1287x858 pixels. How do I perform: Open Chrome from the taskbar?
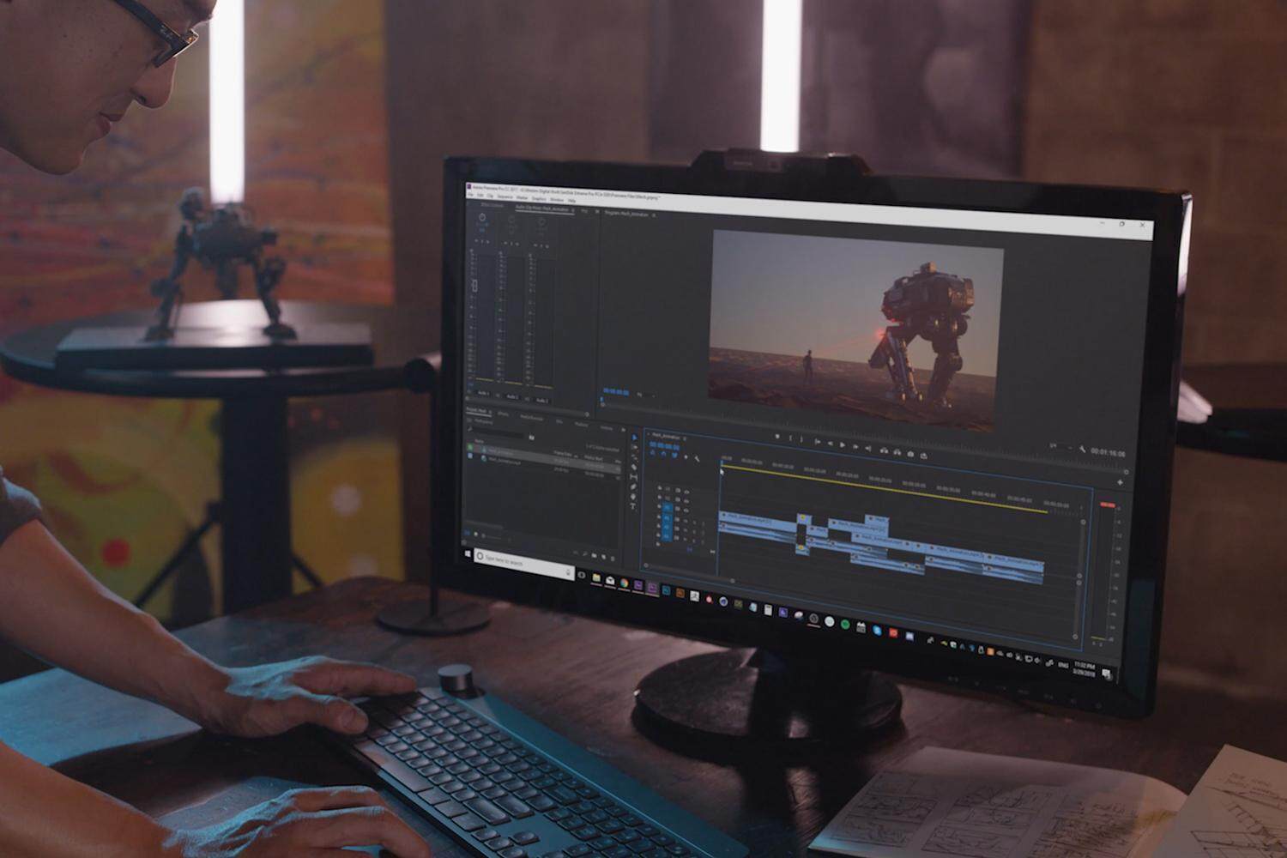(624, 583)
